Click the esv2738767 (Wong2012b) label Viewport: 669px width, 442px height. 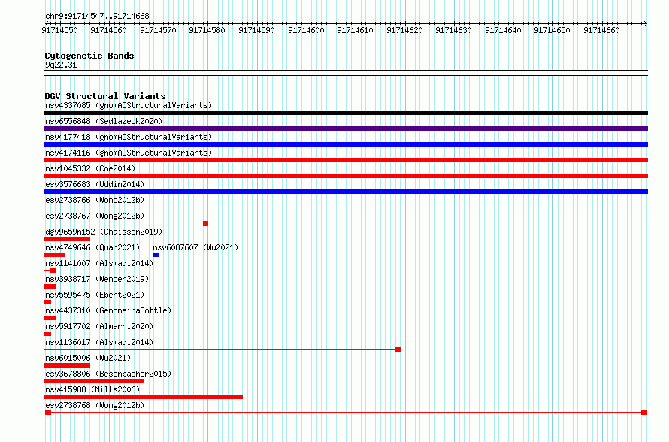pyautogui.click(x=95, y=216)
